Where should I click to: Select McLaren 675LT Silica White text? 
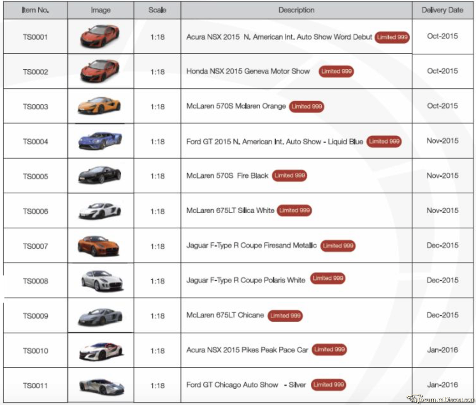(230, 210)
